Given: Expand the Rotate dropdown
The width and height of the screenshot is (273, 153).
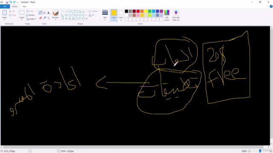Looking at the screenshot, I should point(36,19).
